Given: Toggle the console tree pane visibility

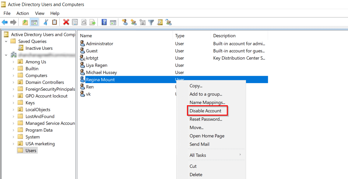Looking at the screenshot, I should point(34,22).
